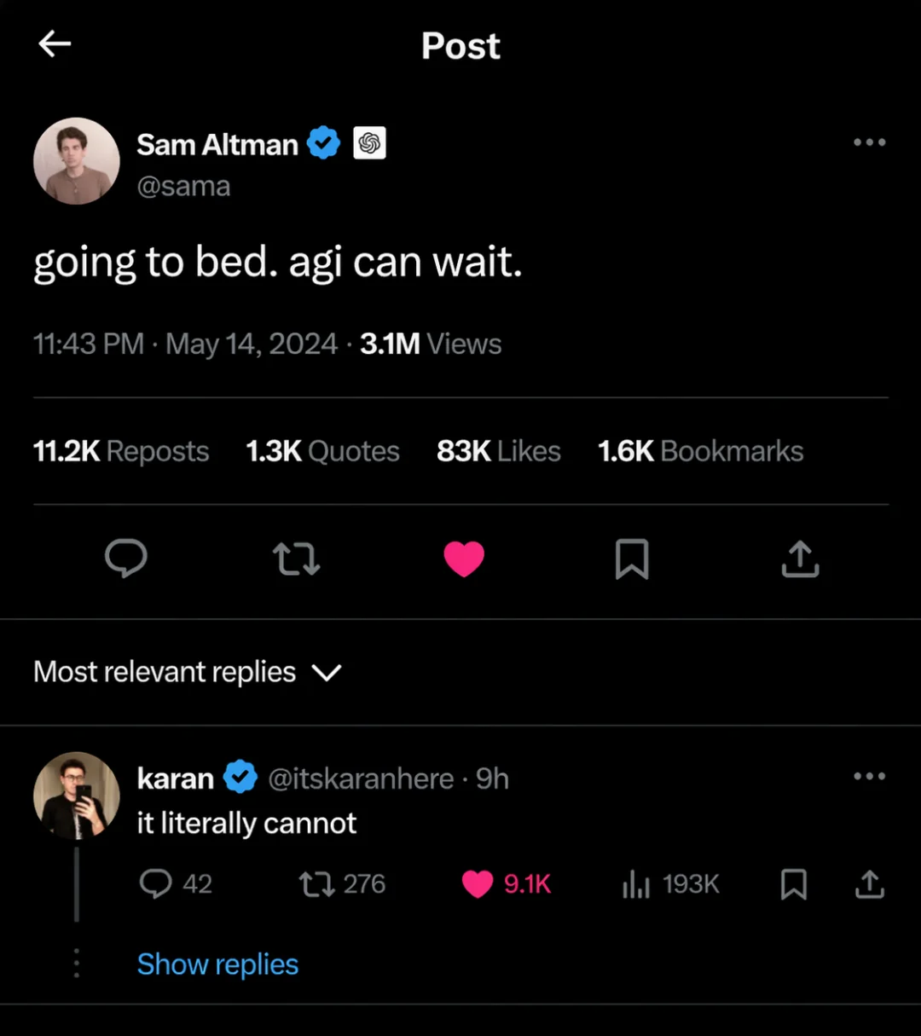Share karan's reply
This screenshot has height=1036, width=921.
869,884
